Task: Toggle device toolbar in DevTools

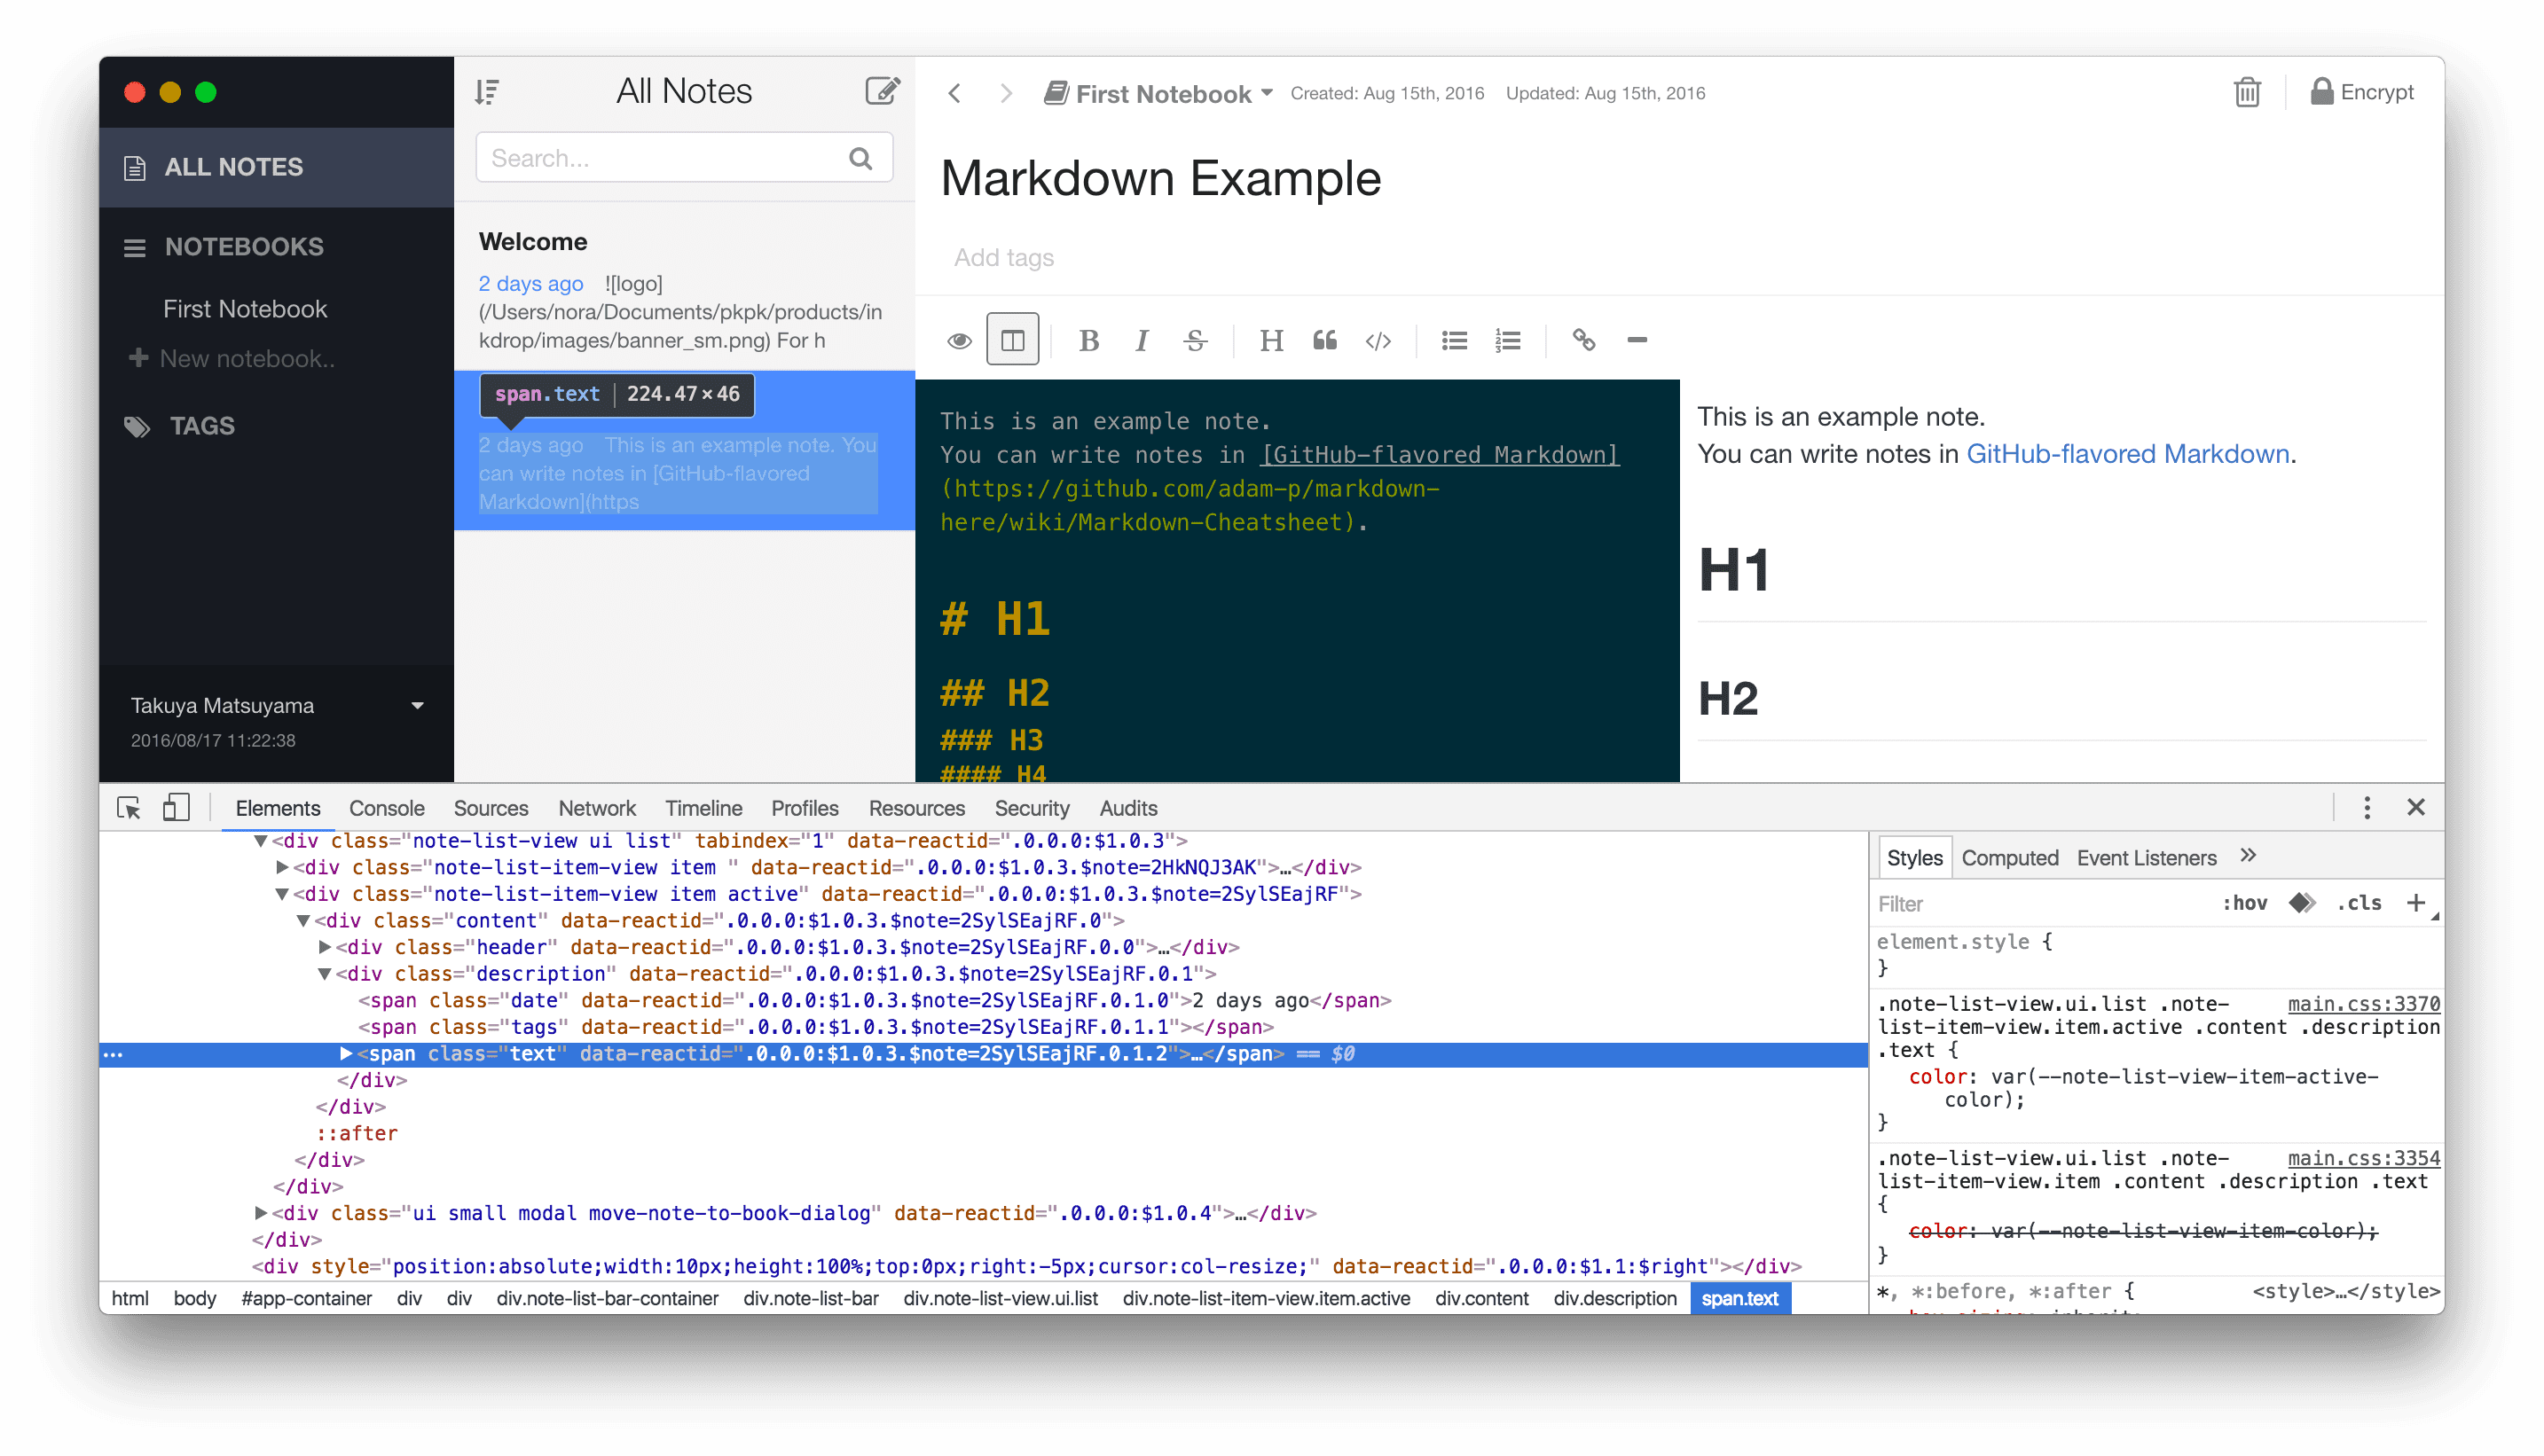Action: 176,807
